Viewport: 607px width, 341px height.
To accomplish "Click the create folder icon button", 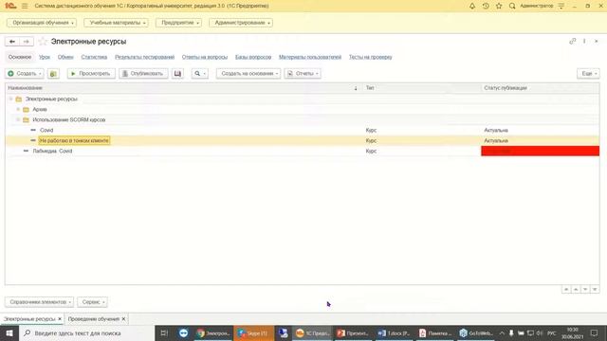I will pyautogui.click(x=53, y=74).
